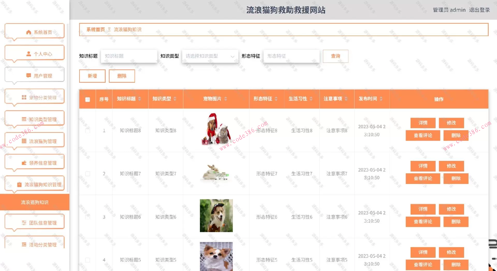
Task: Select 流浪猫狗知识 in the sidebar submenu
Action: coord(34,202)
